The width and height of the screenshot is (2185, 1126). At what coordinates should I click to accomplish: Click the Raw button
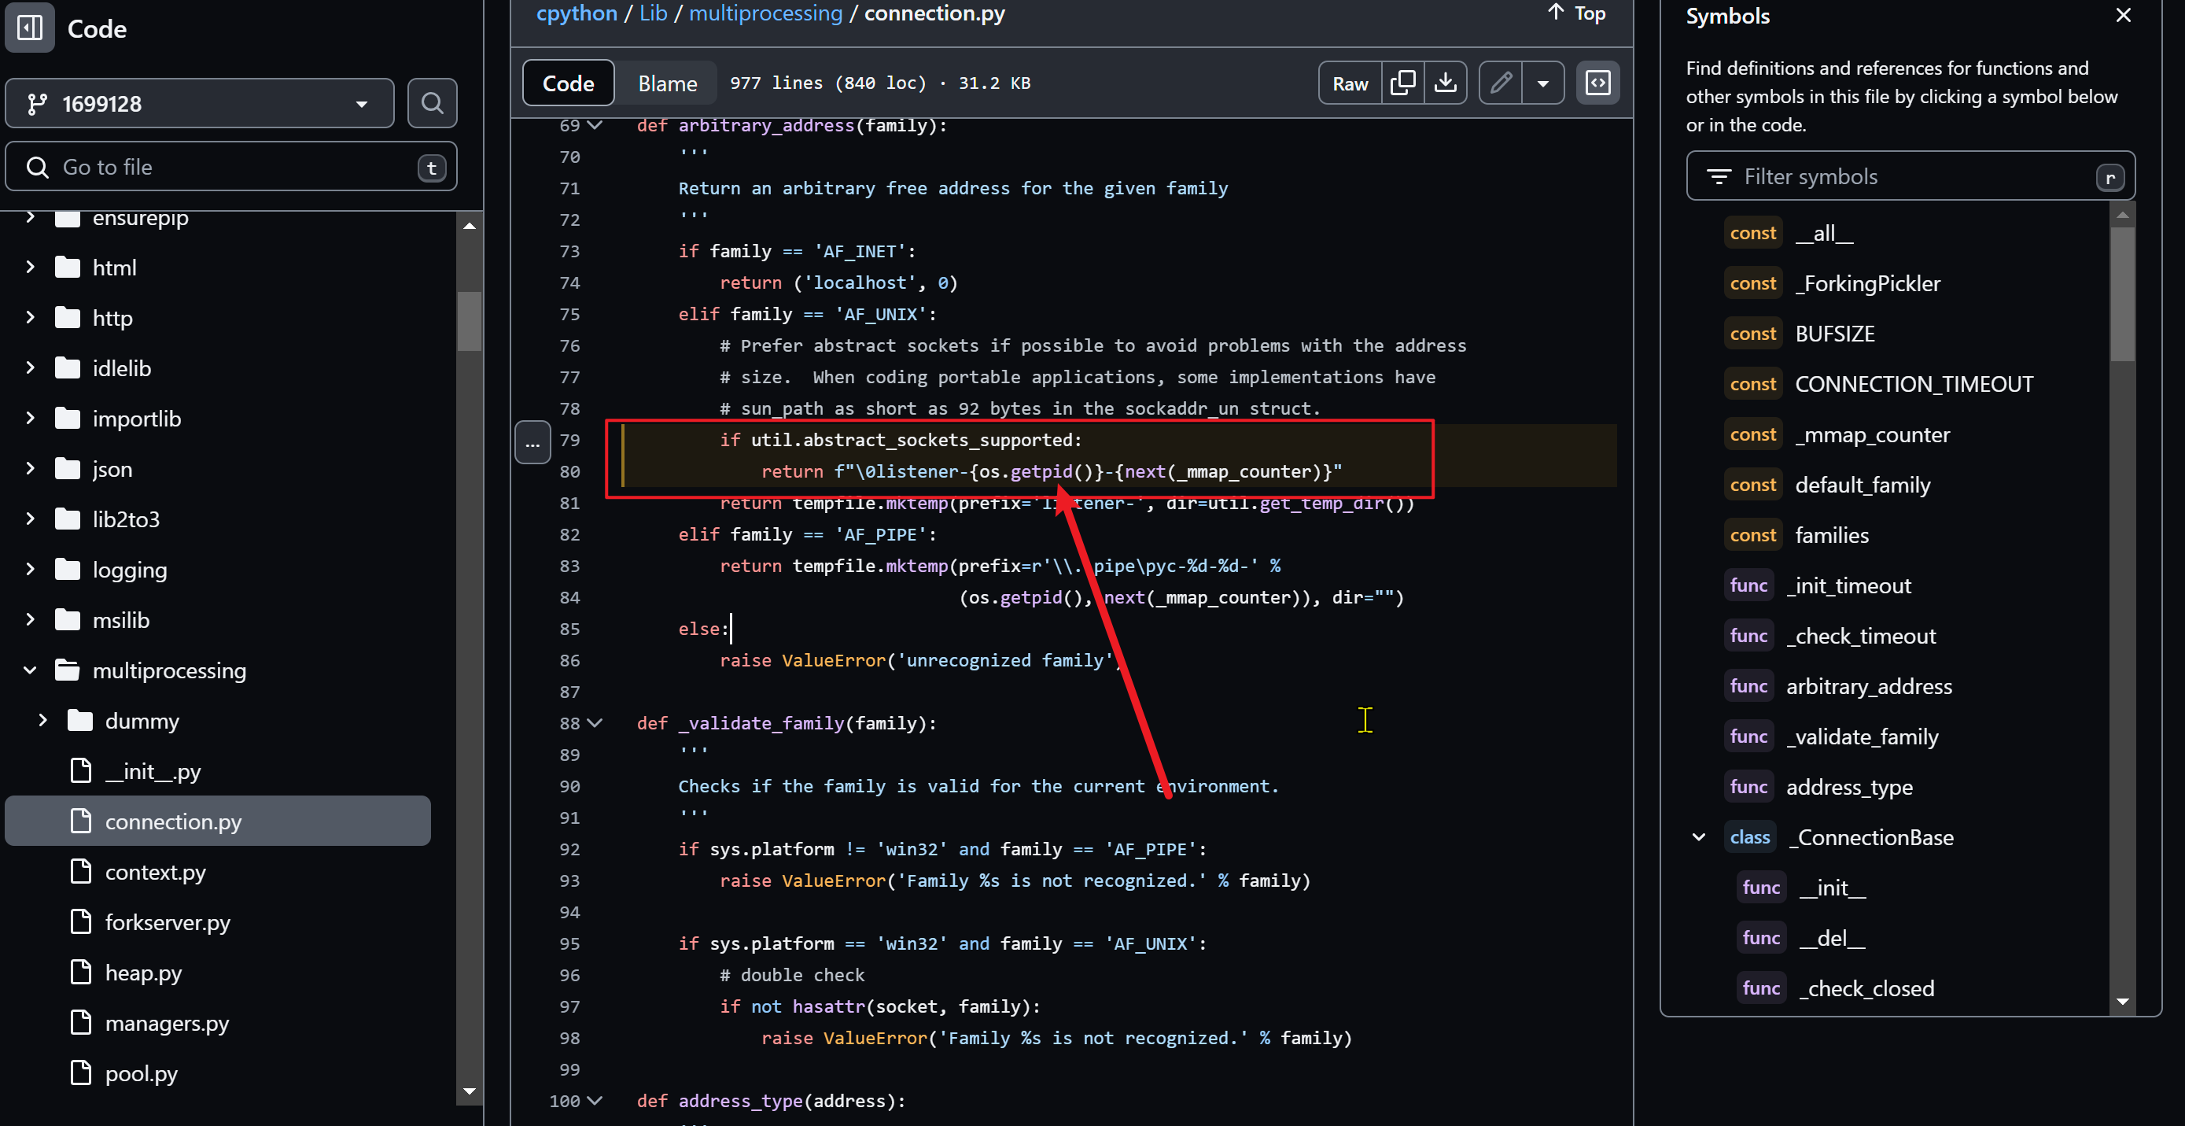[x=1350, y=83]
